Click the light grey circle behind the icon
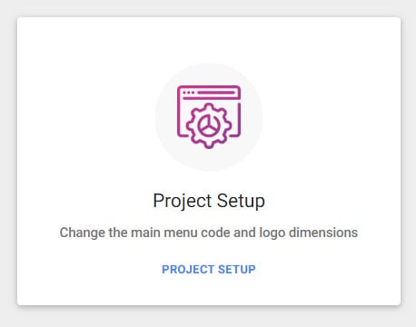This screenshot has width=416, height=327. pos(209,117)
